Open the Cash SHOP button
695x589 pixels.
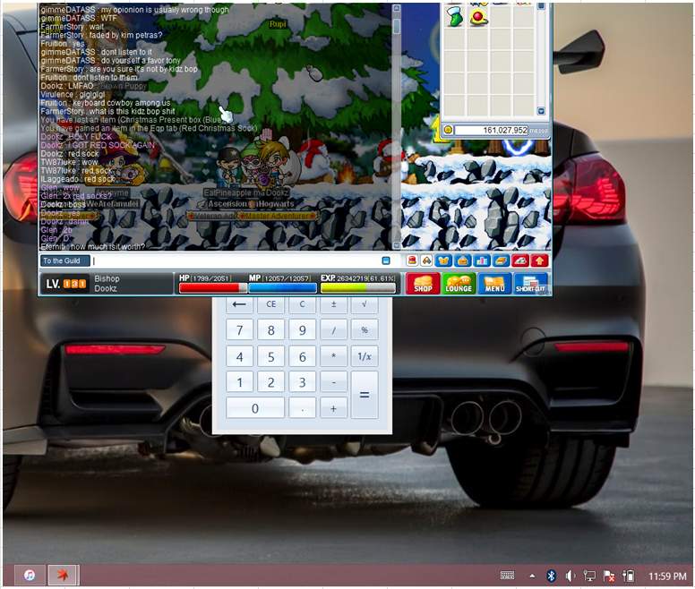pyautogui.click(x=423, y=284)
